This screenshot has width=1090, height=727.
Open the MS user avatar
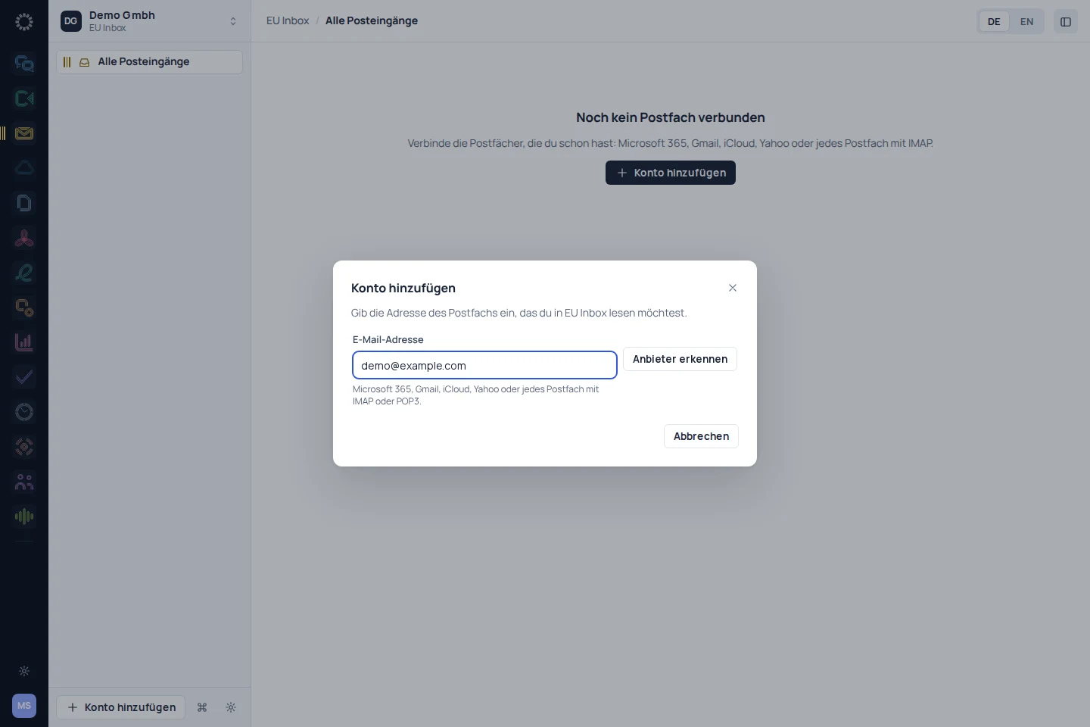tap(24, 706)
